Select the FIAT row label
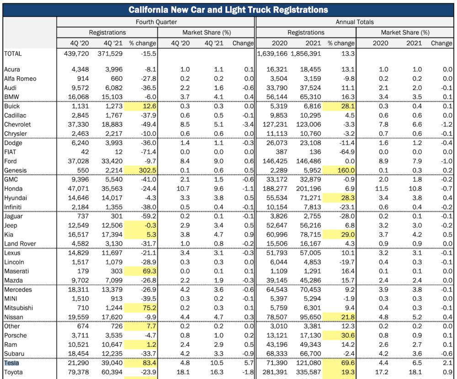This screenshot has height=379, width=457. point(10,152)
